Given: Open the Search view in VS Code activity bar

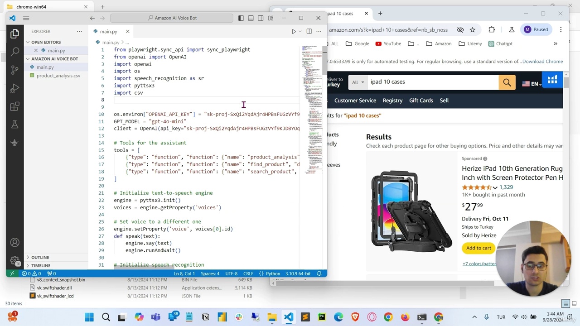Looking at the screenshot, I should pos(14,52).
